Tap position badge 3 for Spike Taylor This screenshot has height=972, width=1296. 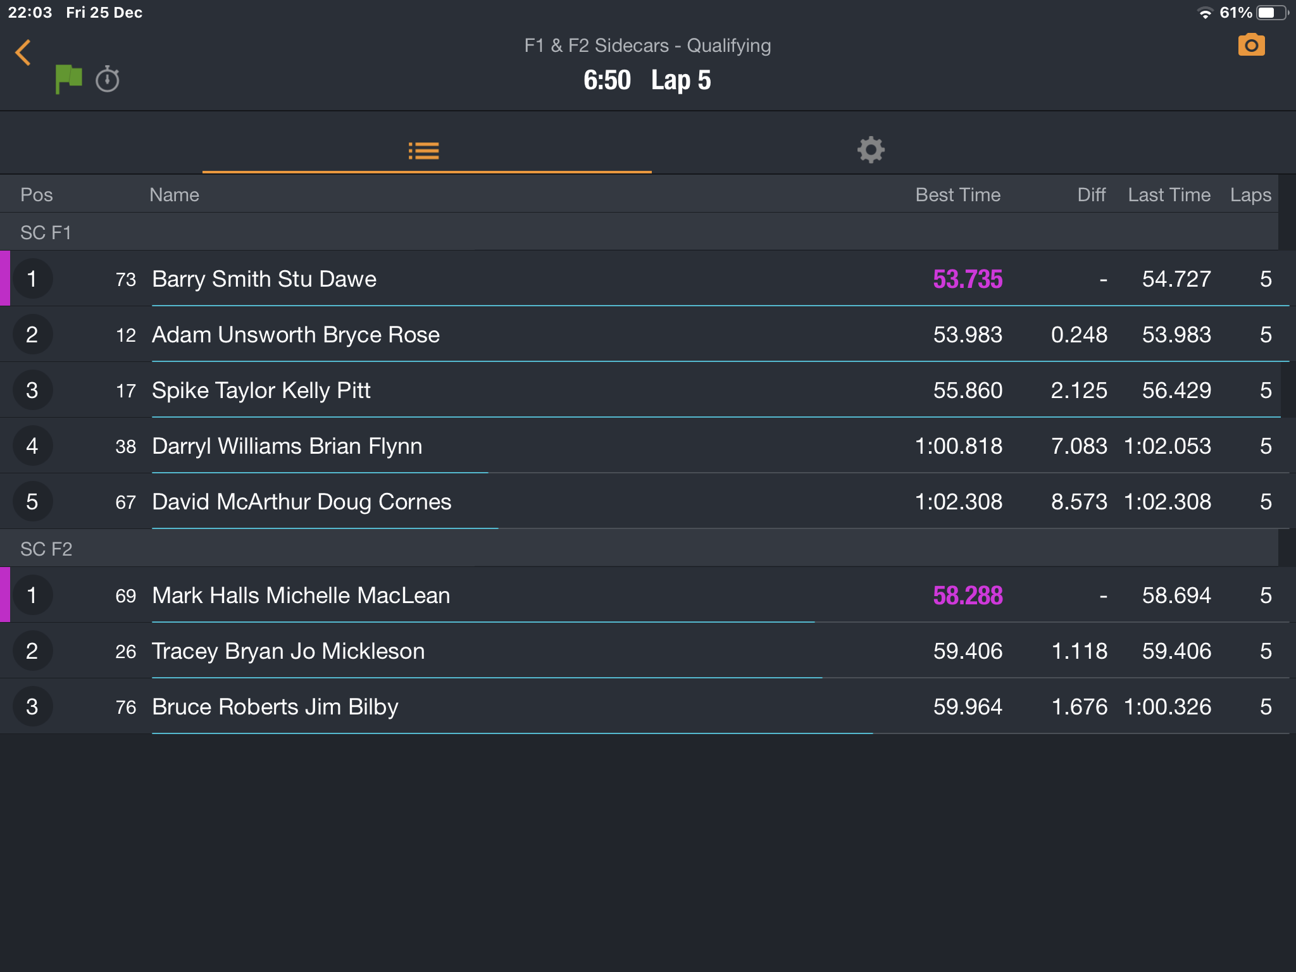[32, 390]
